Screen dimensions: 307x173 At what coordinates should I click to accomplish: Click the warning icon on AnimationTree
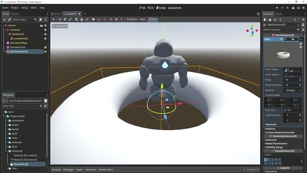[x=46, y=47]
